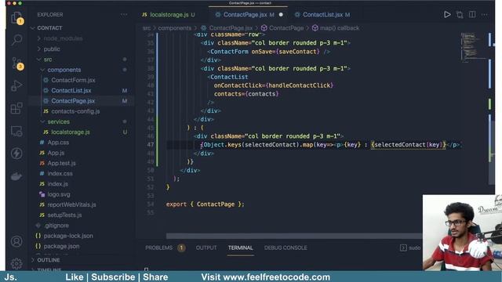Close unsaved ContactPage.jsx tab via dot
The height and width of the screenshot is (282, 502).
(x=281, y=15)
